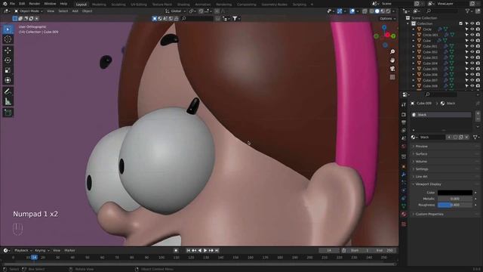Screen dimensions: 483x272
Task: Open the viewport Select menu
Action: pyautogui.click(x=63, y=11)
